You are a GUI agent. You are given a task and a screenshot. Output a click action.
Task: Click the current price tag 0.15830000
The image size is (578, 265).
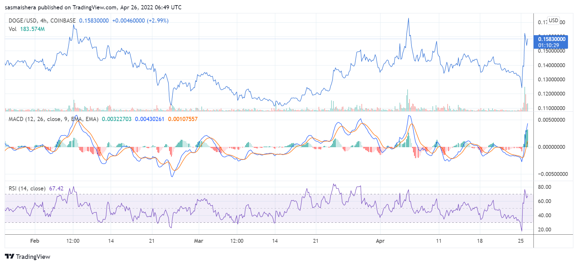[552, 39]
